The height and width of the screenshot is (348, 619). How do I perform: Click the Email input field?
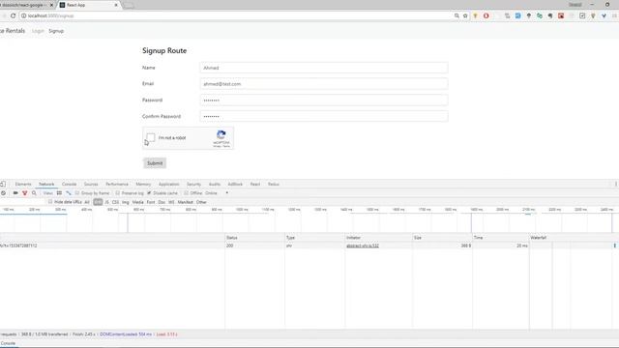324,84
